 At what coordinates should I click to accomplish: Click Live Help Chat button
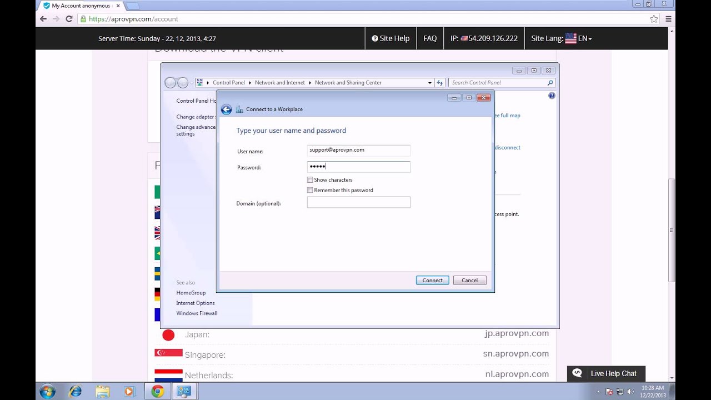606,373
